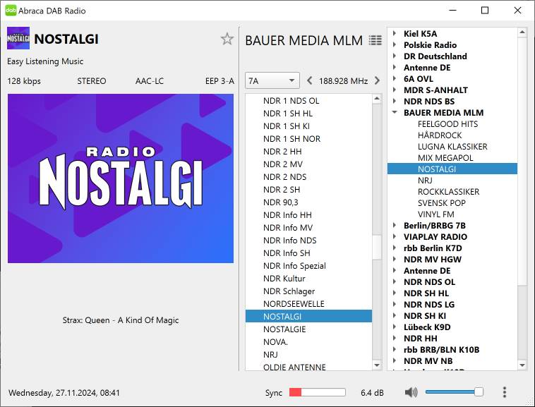The image size is (535, 407).
Task: Select ROCKKLASSIKER in the ensemble tree
Action: coord(448,192)
